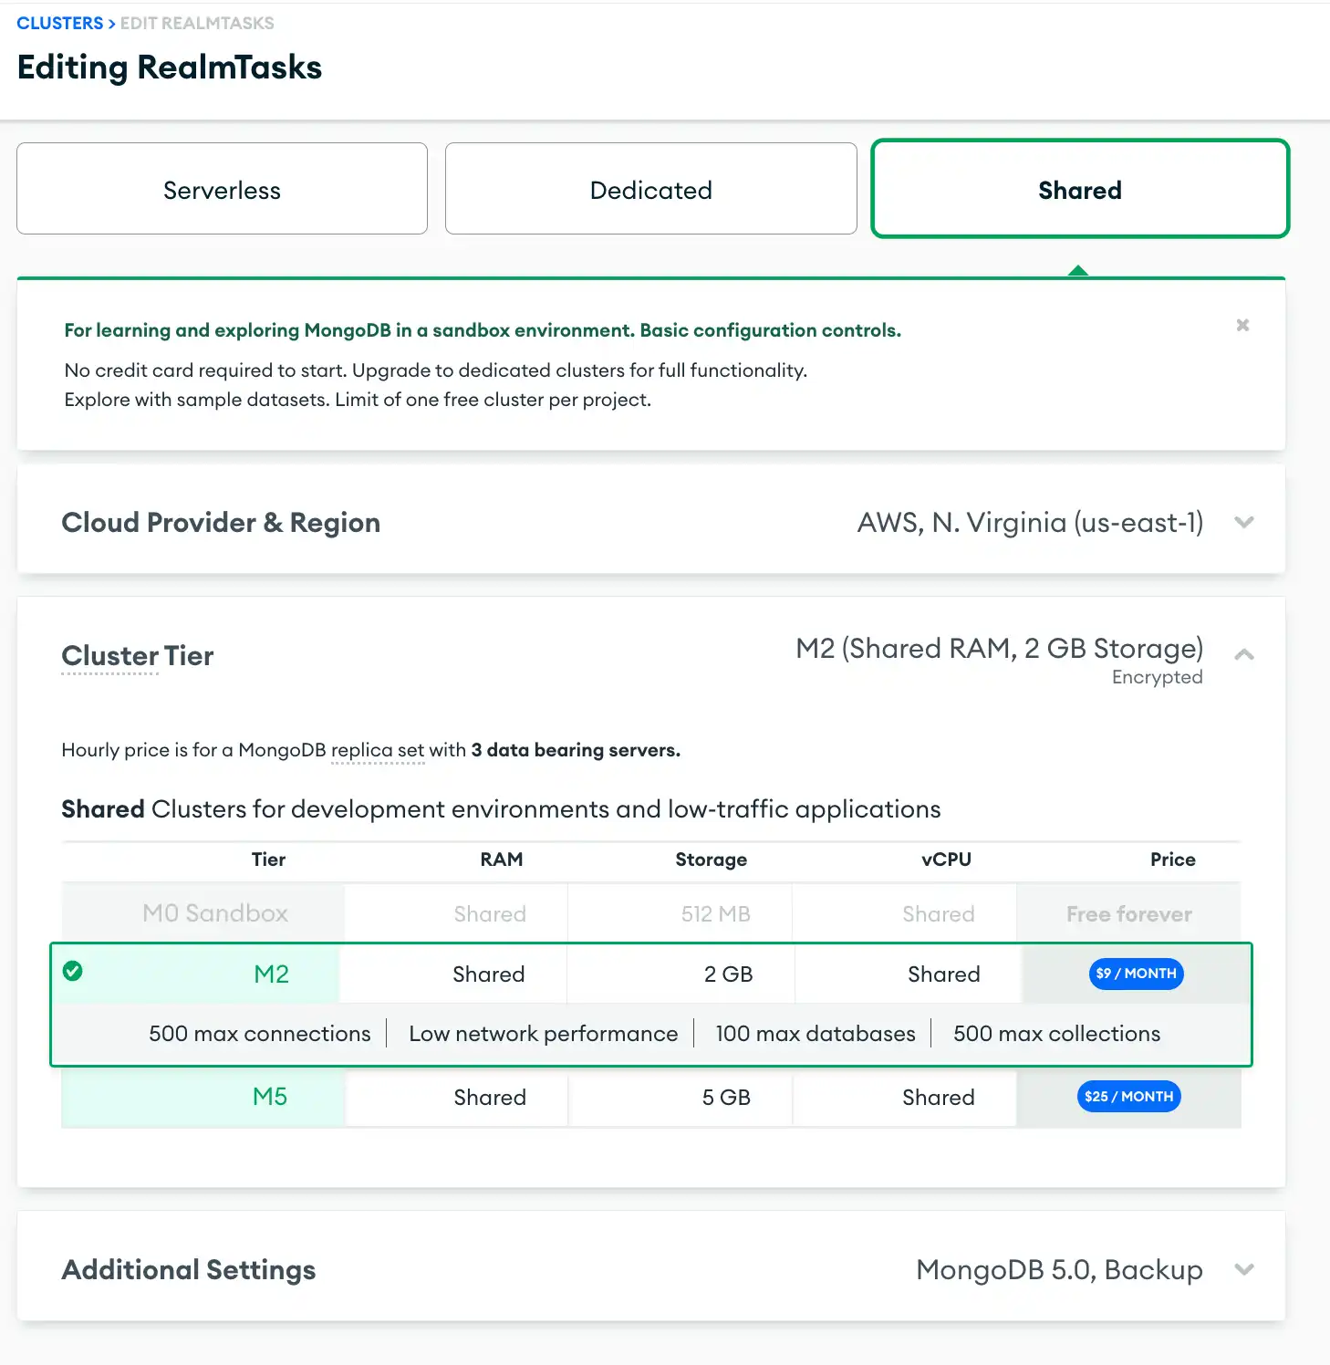Select the M5 cluster tier row

[x=271, y=1097]
